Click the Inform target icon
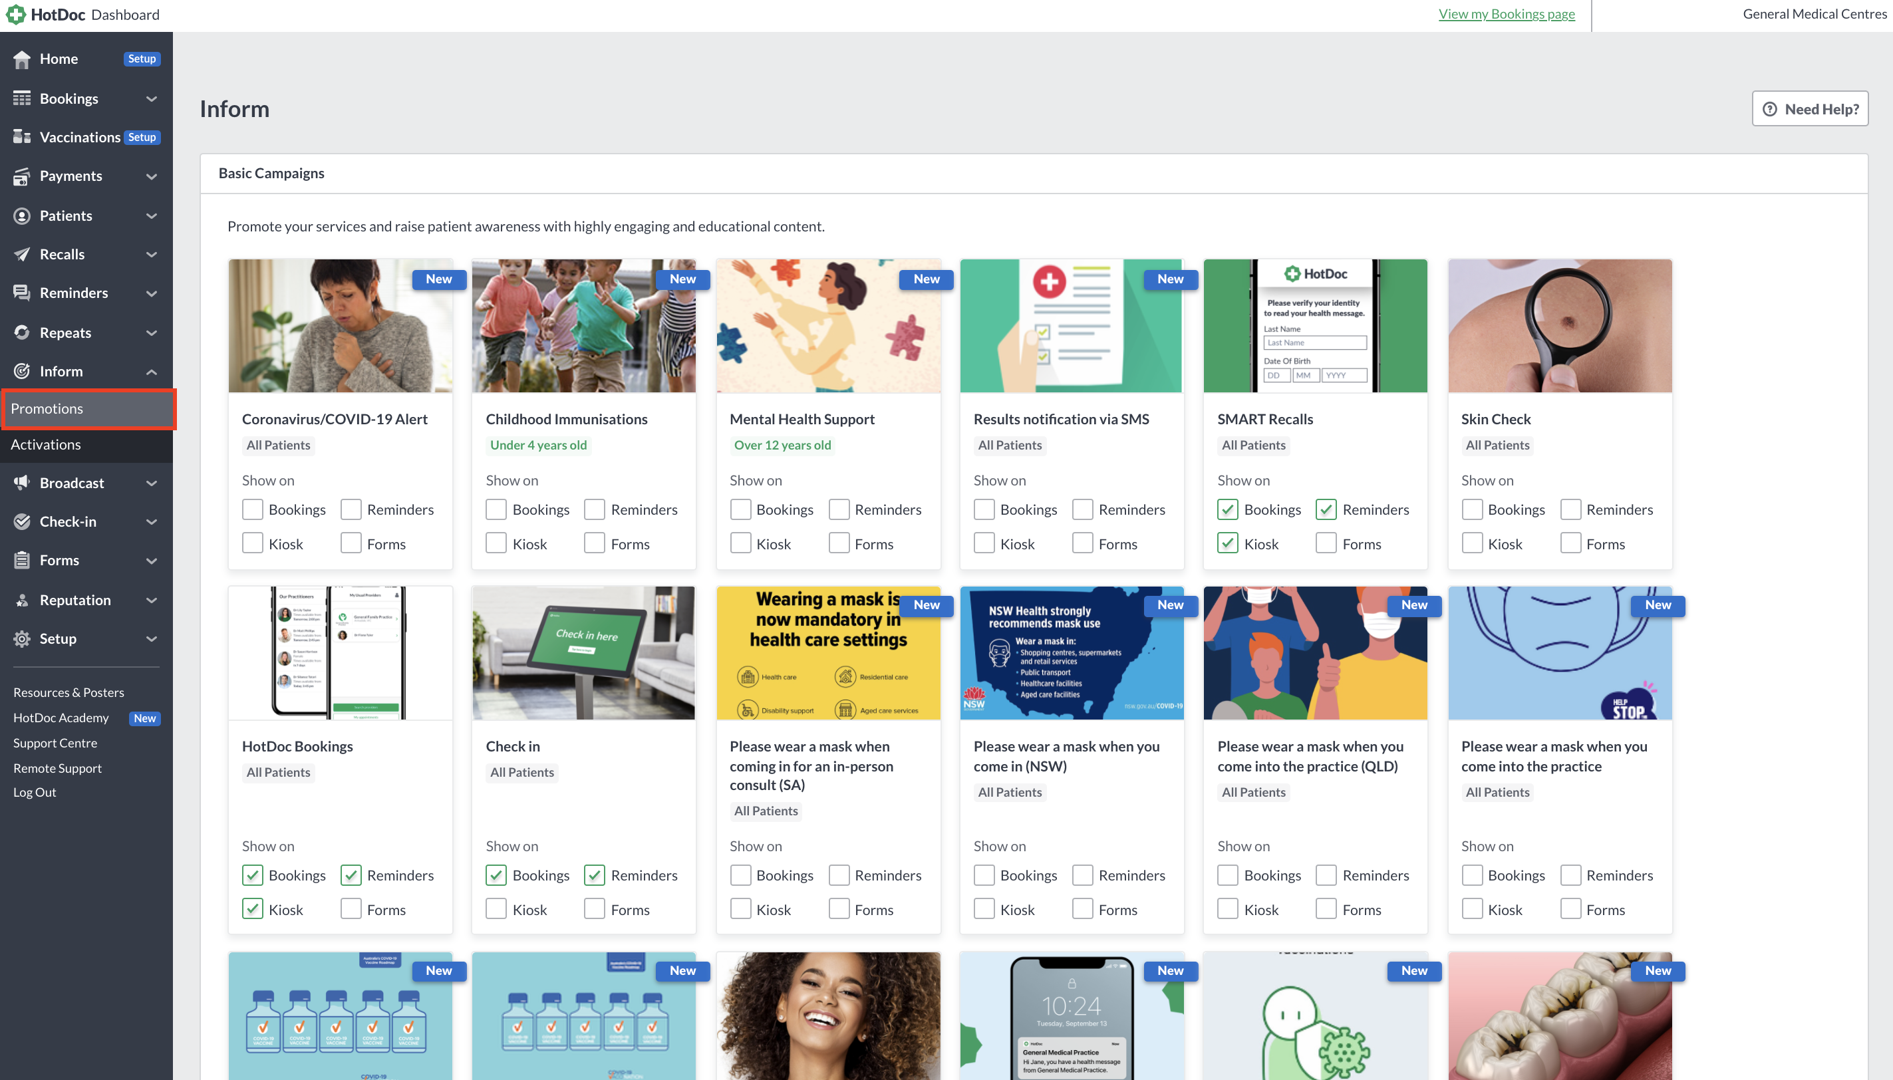The image size is (1893, 1080). 21,371
